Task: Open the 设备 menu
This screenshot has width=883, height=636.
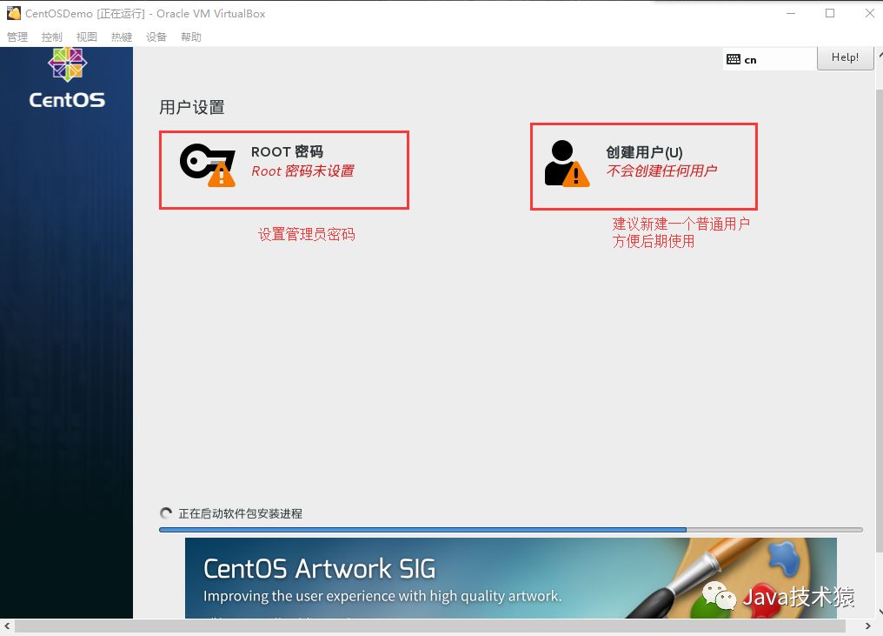Action: click(156, 37)
